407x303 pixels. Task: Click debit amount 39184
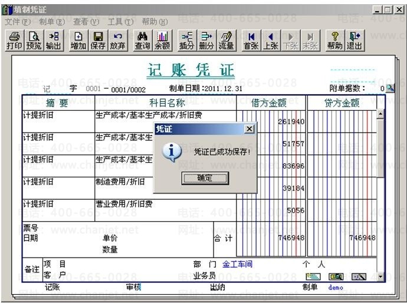(293, 188)
